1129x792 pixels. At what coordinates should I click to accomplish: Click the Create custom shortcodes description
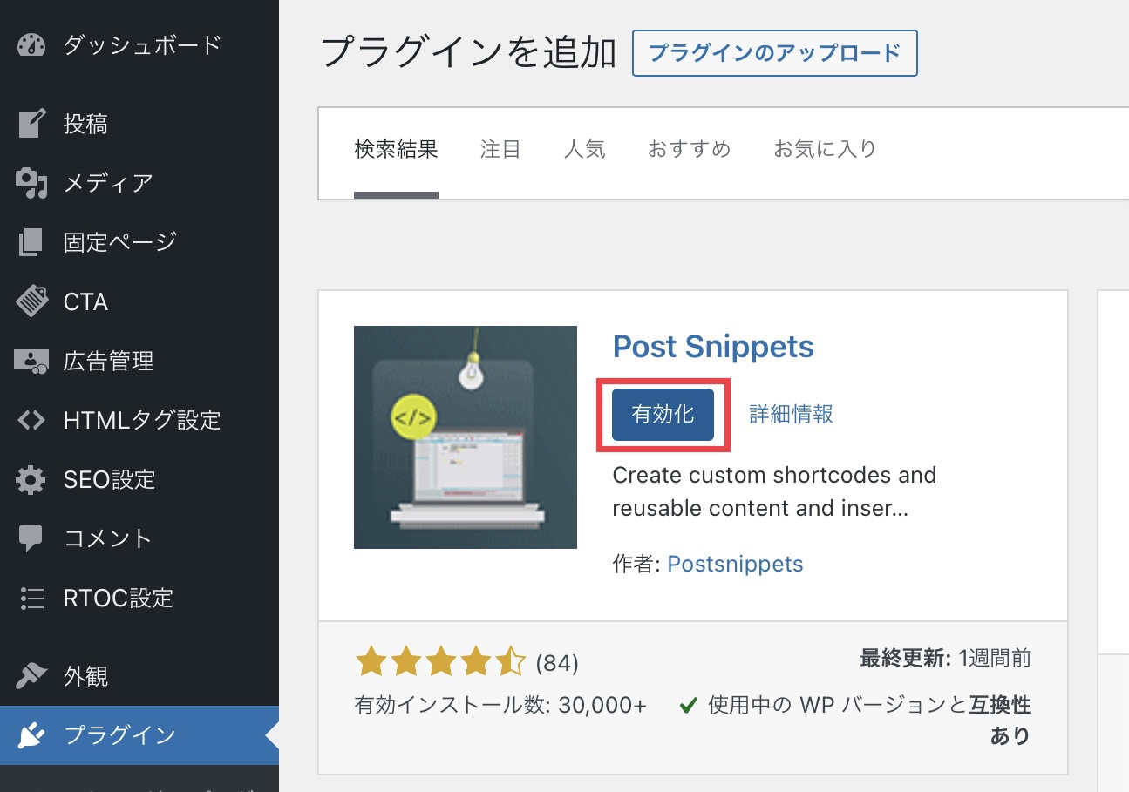pyautogui.click(x=774, y=491)
